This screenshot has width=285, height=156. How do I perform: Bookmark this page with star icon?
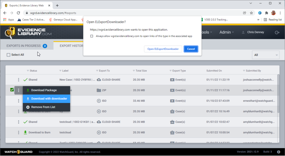pos(251,13)
